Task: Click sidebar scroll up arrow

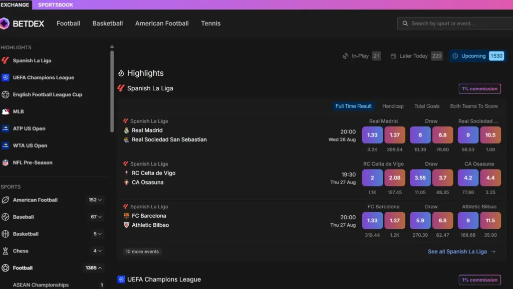Action: click(x=112, y=47)
